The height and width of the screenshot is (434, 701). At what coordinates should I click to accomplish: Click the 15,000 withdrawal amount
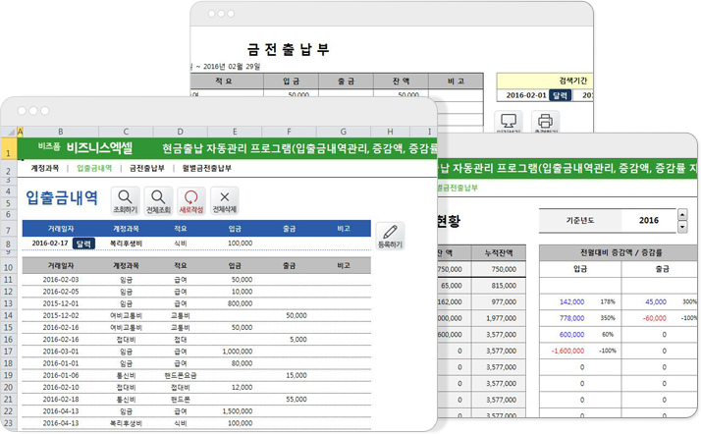[297, 375]
